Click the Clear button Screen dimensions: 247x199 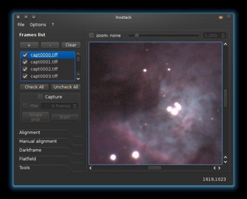(71, 45)
